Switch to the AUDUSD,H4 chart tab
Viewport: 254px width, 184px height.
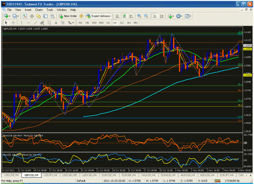point(188,175)
